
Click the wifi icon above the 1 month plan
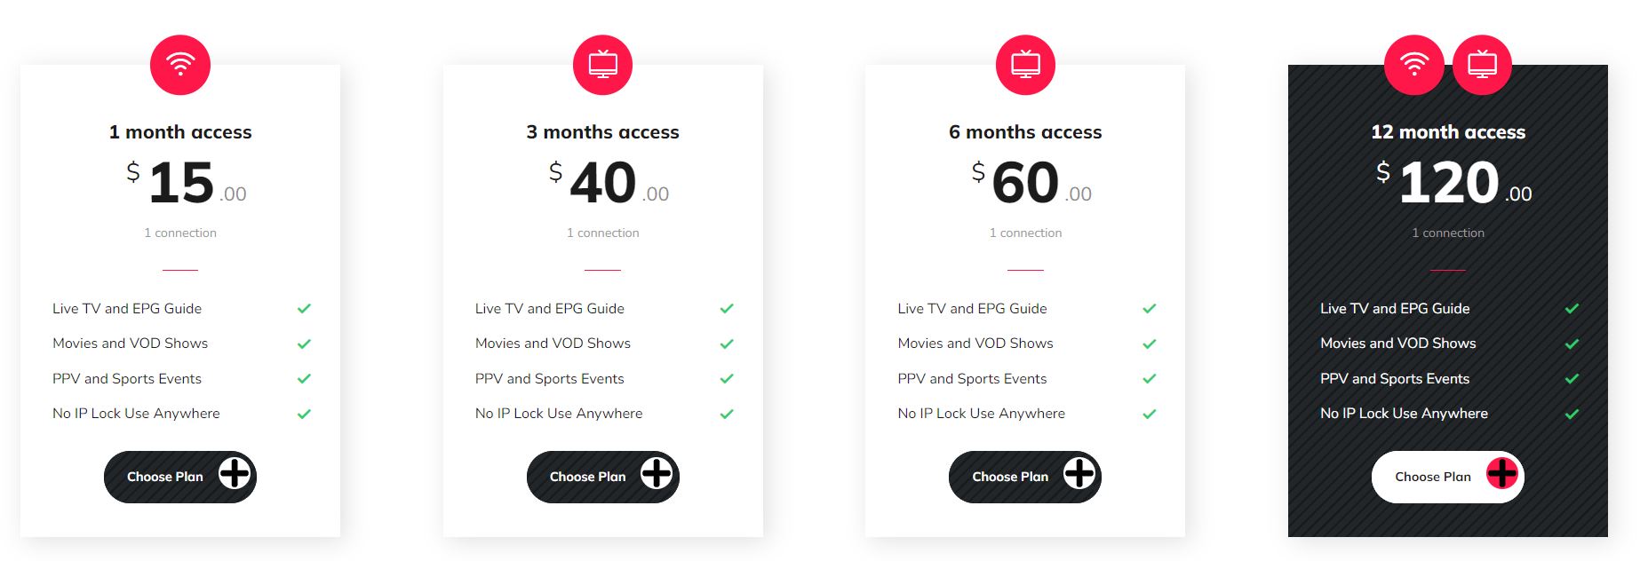[x=180, y=64]
